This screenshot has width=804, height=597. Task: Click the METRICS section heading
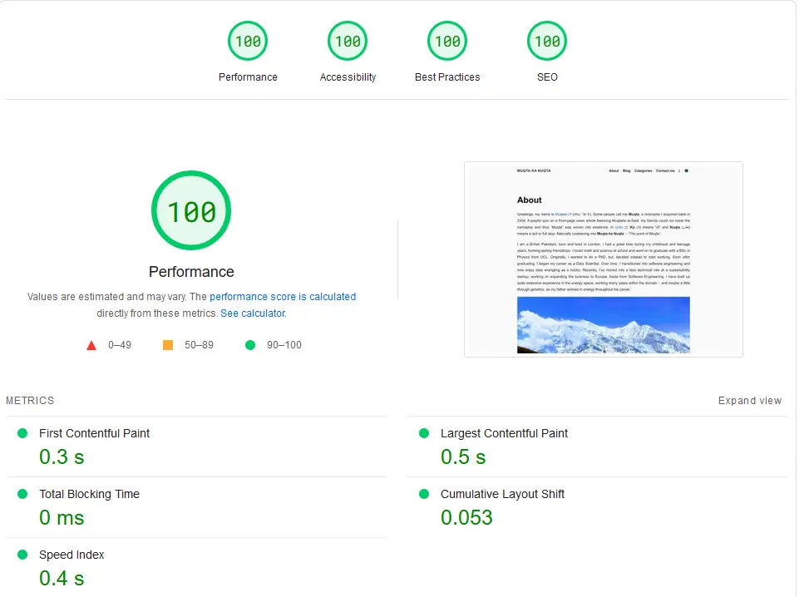tap(30, 400)
